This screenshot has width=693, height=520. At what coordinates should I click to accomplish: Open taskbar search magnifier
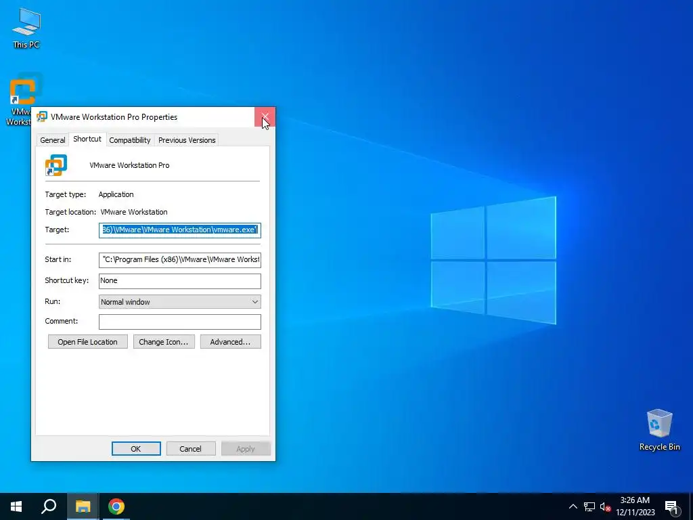[49, 506]
